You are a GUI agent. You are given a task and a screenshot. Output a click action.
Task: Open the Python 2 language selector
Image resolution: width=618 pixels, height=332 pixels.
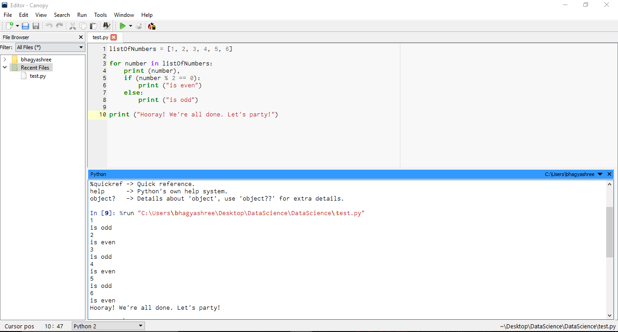108,326
